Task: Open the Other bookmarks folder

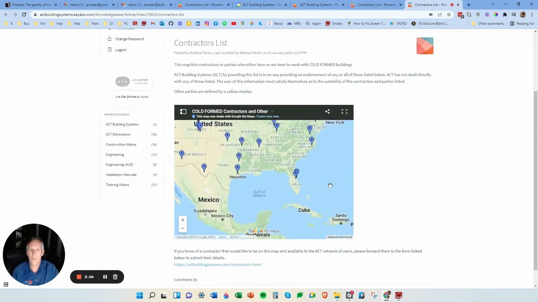Action: [x=488, y=23]
